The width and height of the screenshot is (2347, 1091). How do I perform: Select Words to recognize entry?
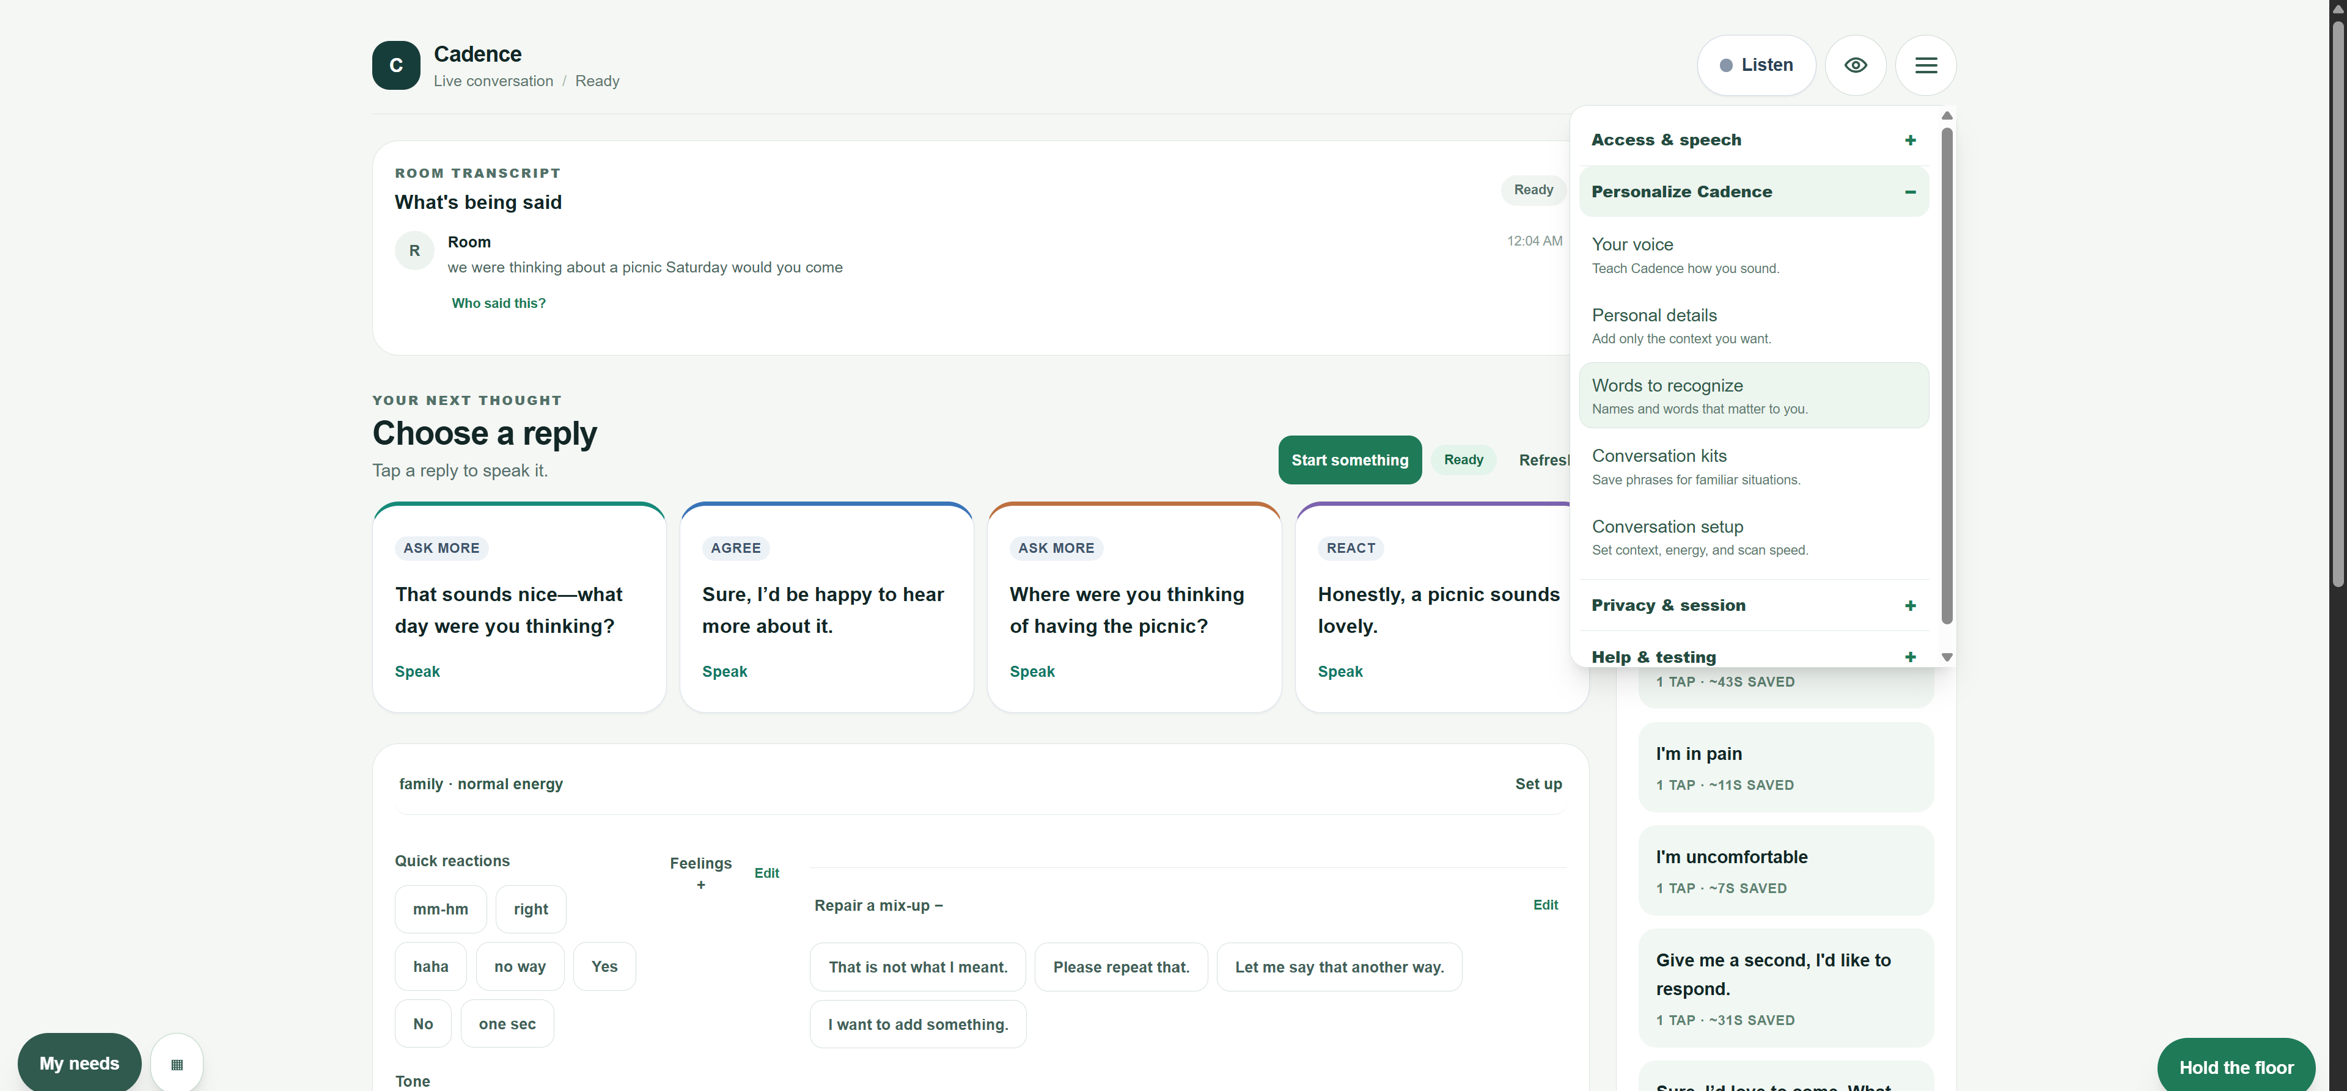click(x=1754, y=396)
